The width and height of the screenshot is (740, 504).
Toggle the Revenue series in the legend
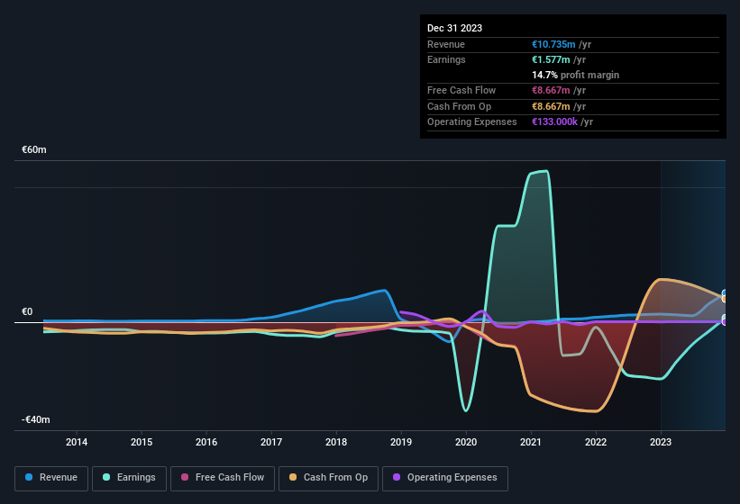click(51, 478)
